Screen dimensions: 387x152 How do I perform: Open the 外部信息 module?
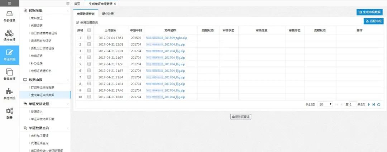(9, 16)
